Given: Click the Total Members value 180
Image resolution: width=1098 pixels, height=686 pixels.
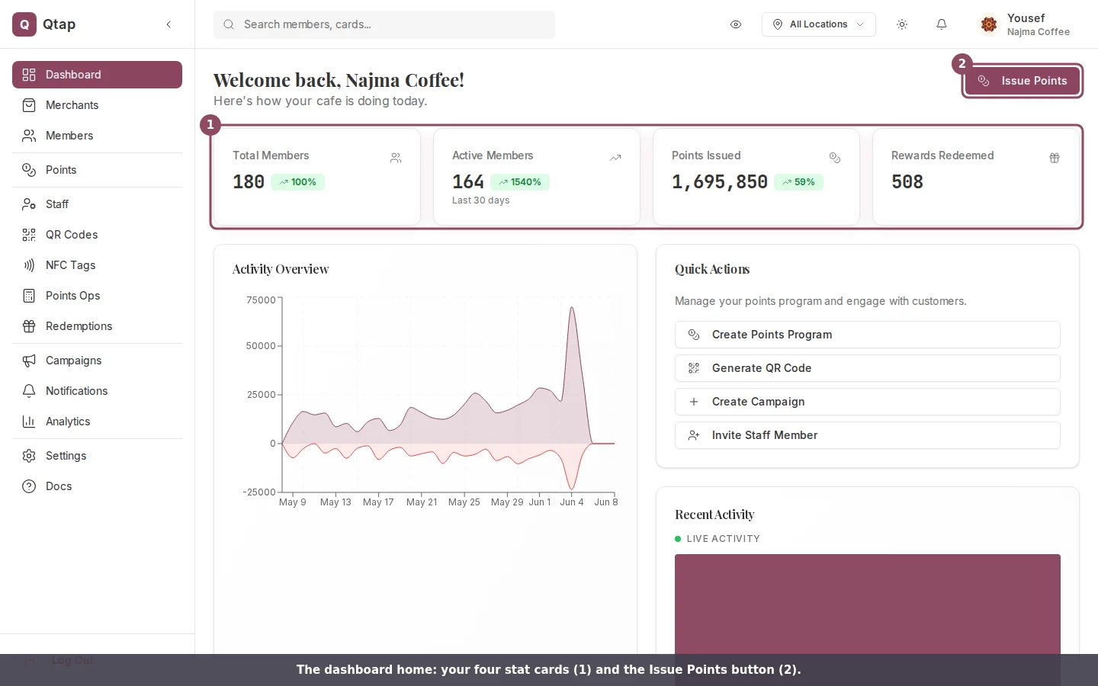Looking at the screenshot, I should click(x=249, y=182).
